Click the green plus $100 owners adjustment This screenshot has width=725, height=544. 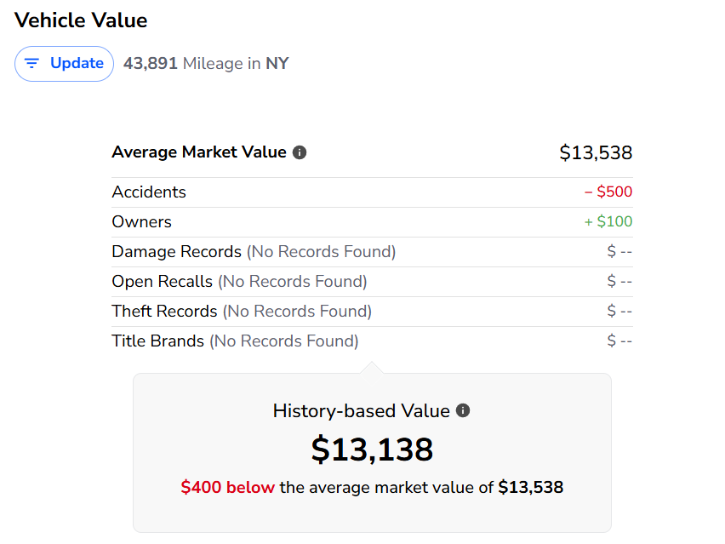608,222
